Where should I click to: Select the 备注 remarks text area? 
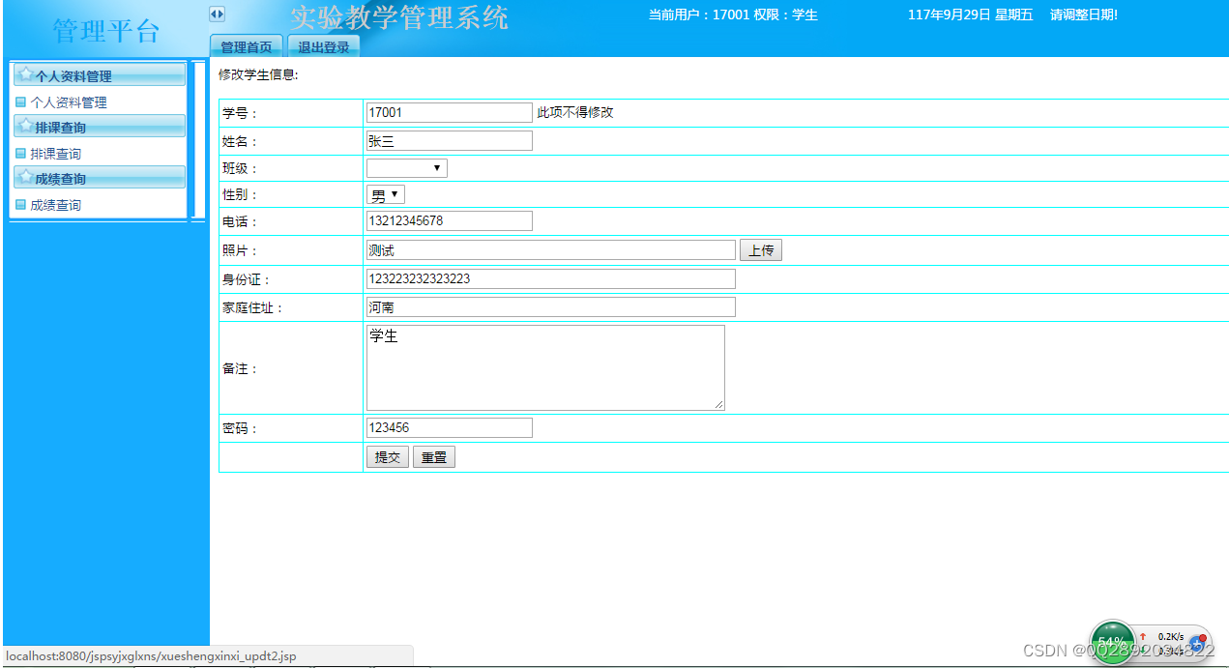click(544, 367)
